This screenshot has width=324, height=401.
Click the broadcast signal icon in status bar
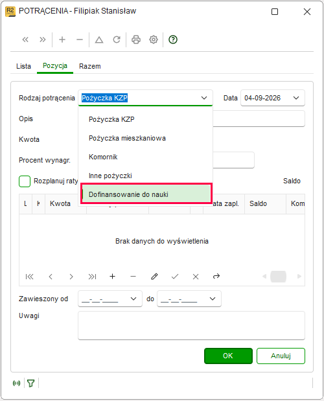(x=17, y=383)
